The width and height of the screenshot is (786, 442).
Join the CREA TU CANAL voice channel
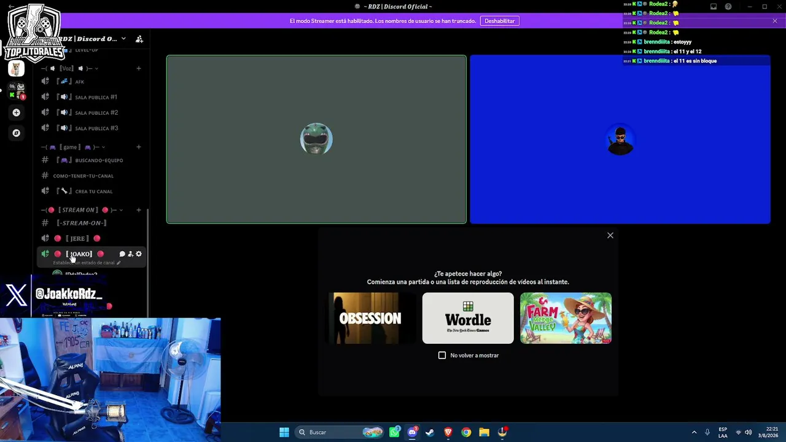click(91, 192)
